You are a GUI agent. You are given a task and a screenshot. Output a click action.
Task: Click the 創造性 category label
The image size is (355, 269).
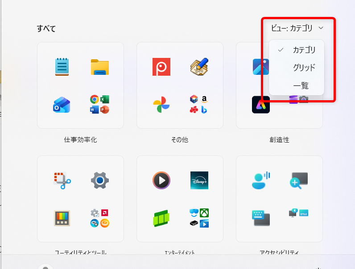(x=279, y=140)
